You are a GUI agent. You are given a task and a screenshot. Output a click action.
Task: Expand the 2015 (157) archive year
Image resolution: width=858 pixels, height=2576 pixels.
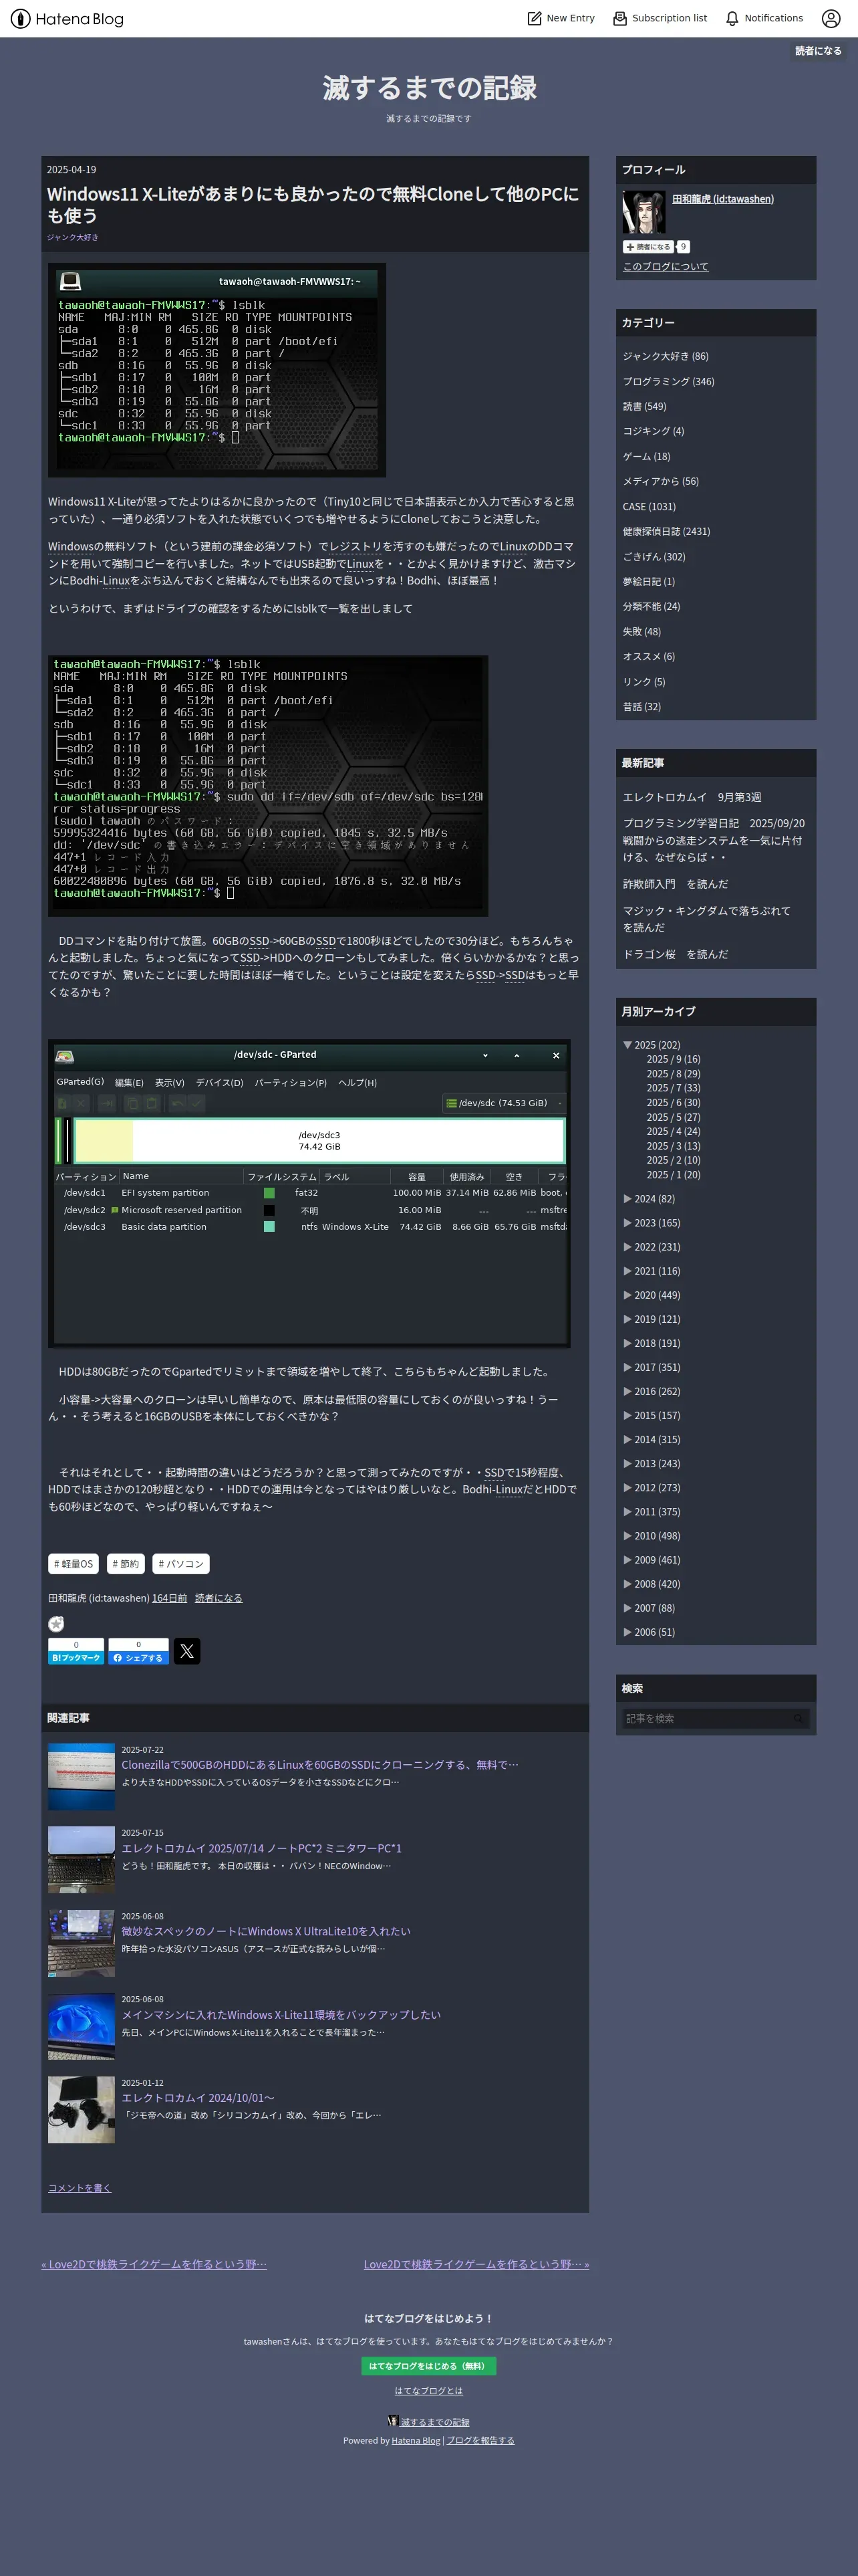pos(627,1415)
